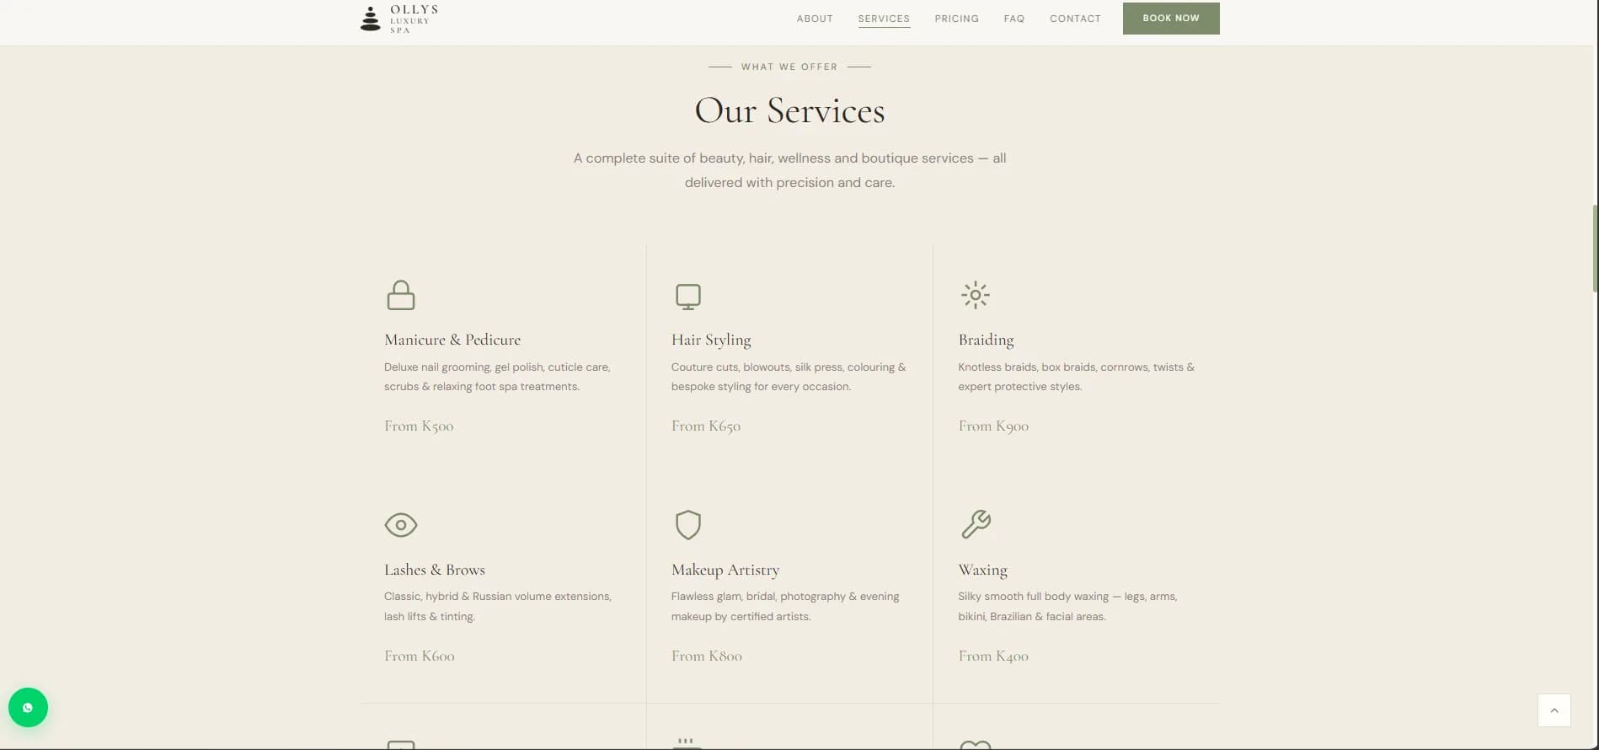Click the 'From K900' price
This screenshot has height=750, width=1599.
[993, 426]
